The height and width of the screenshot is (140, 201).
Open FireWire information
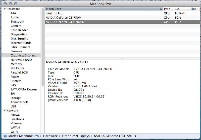(x=16, y=51)
